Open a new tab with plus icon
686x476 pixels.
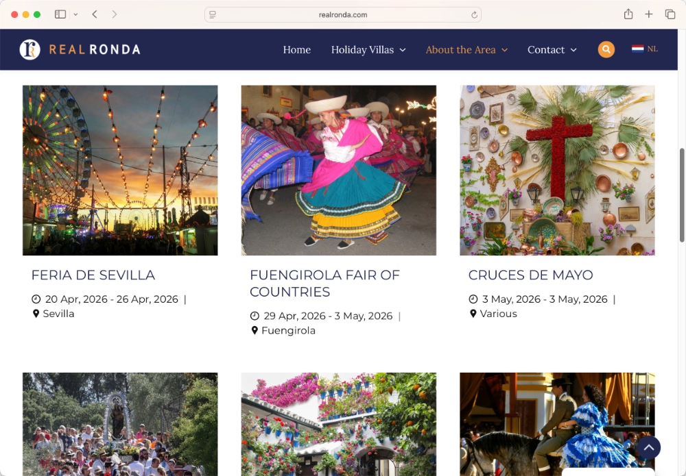tap(649, 14)
